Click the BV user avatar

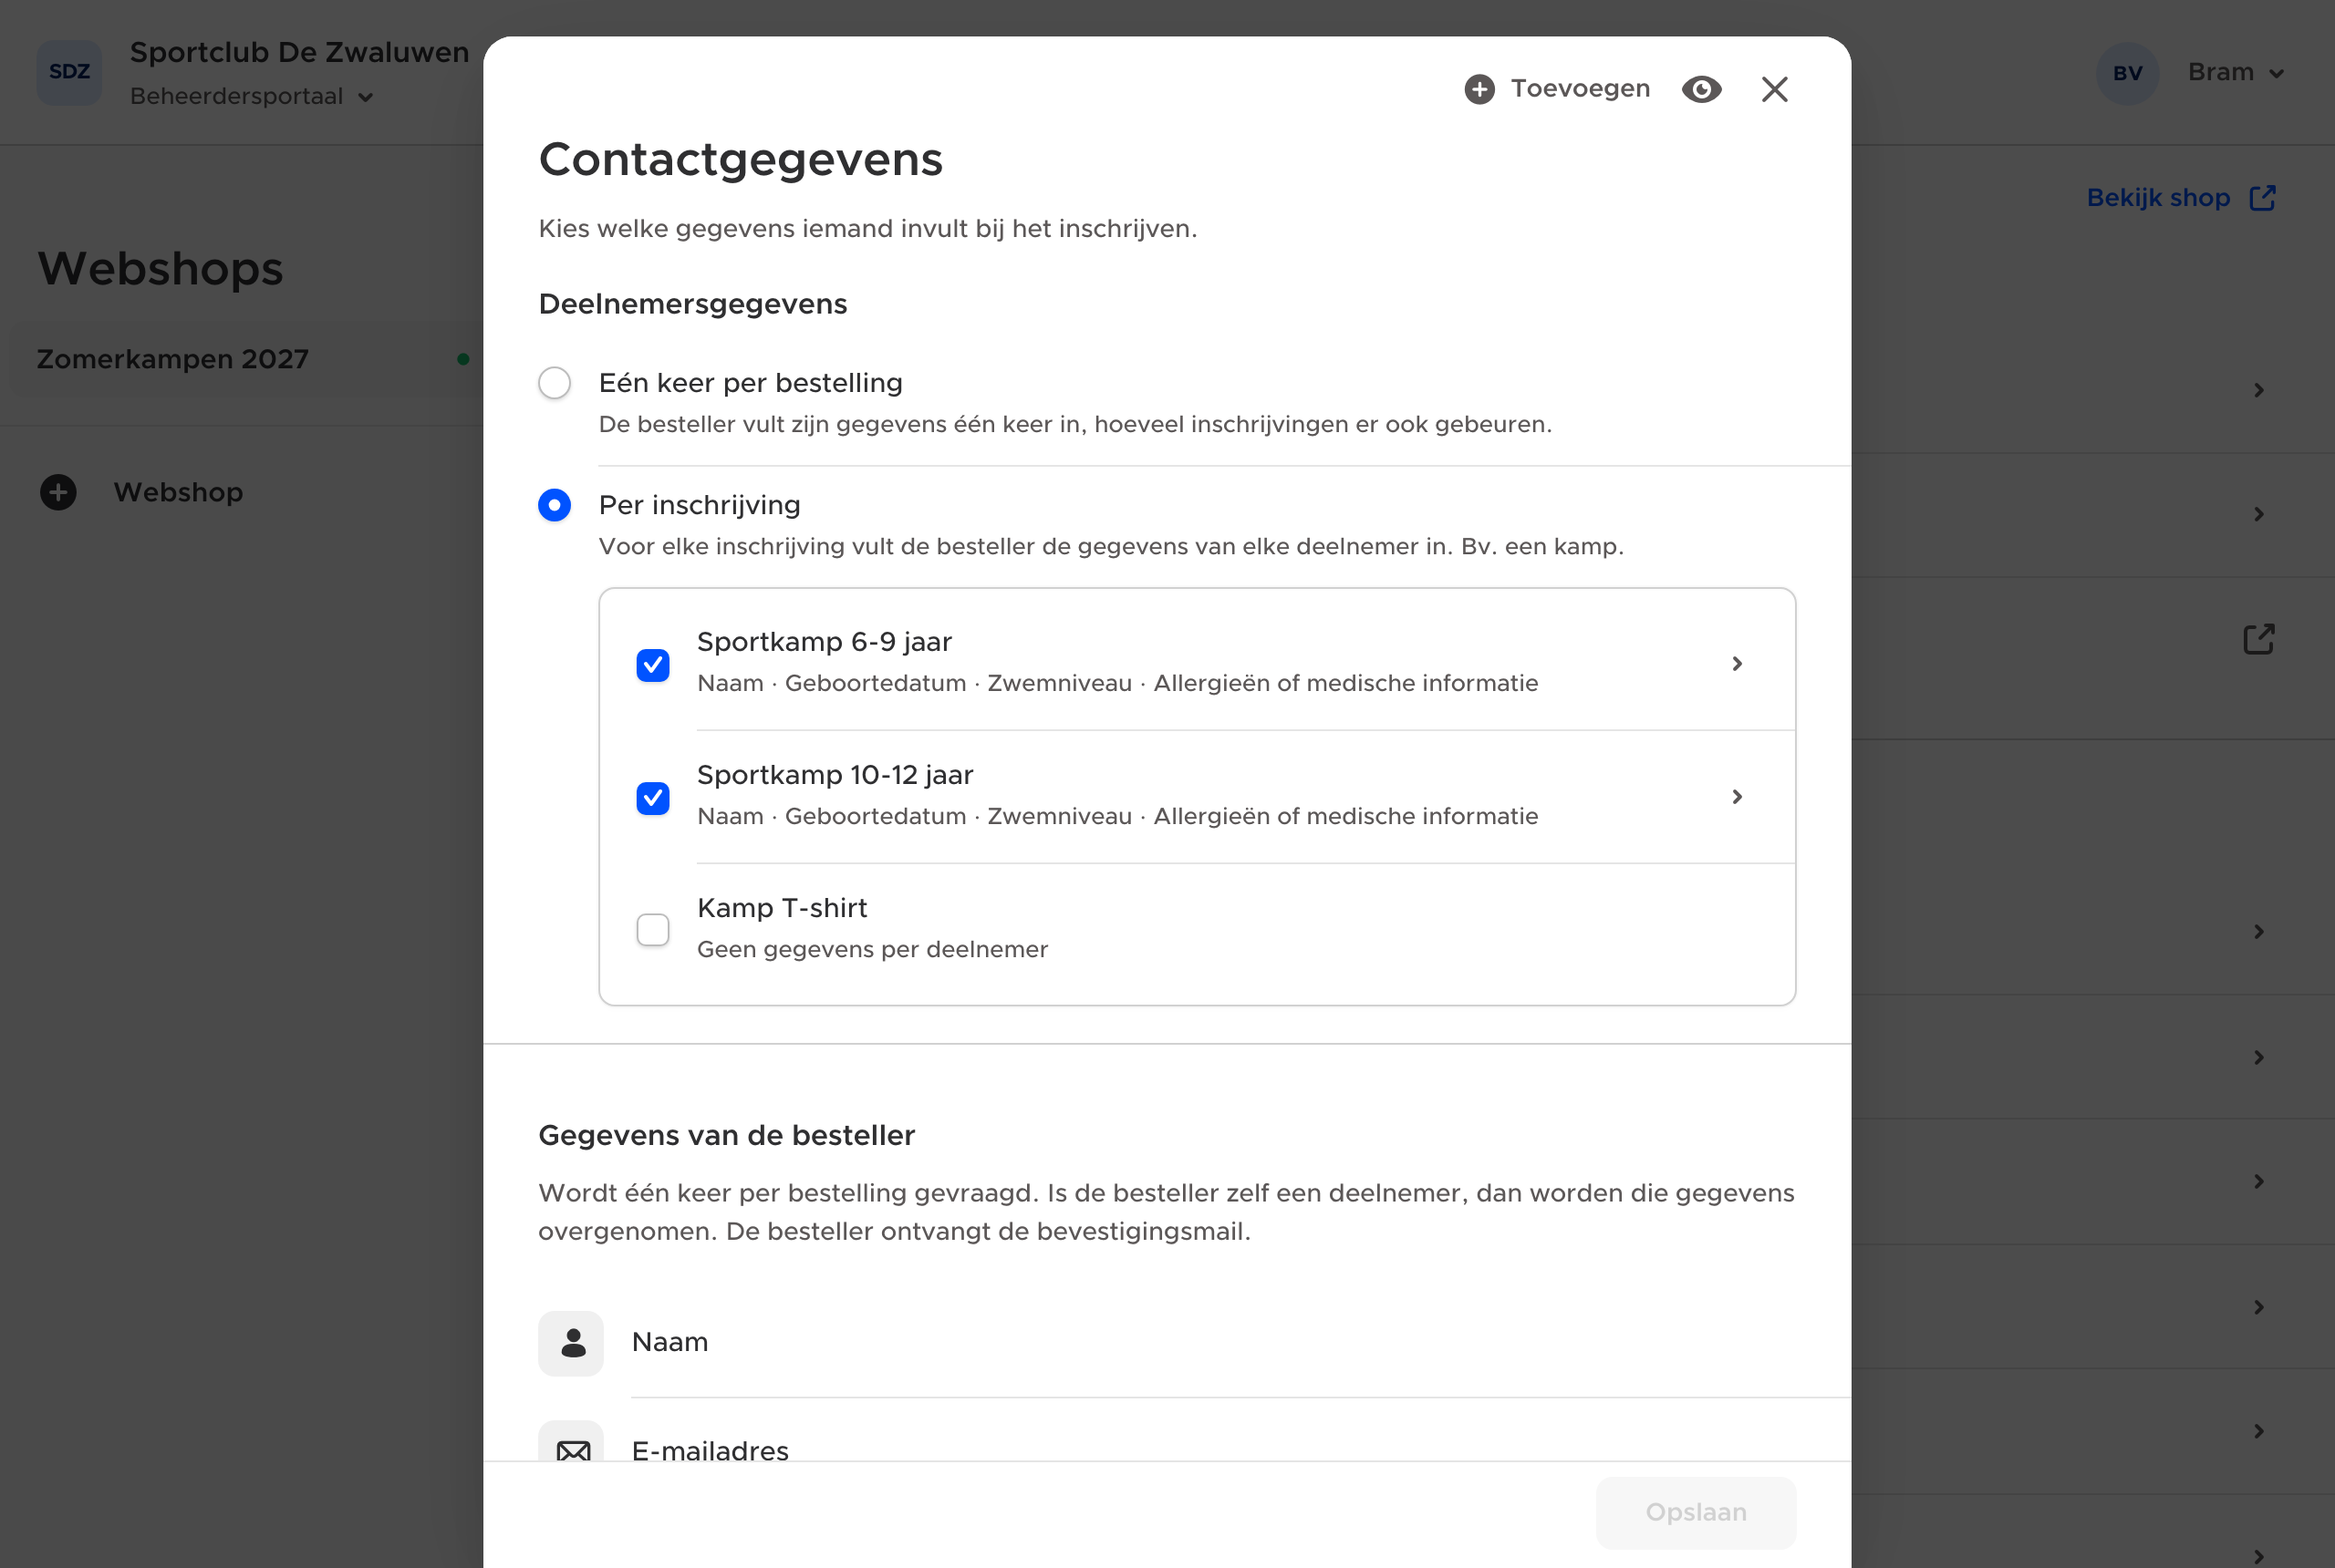tap(2127, 73)
